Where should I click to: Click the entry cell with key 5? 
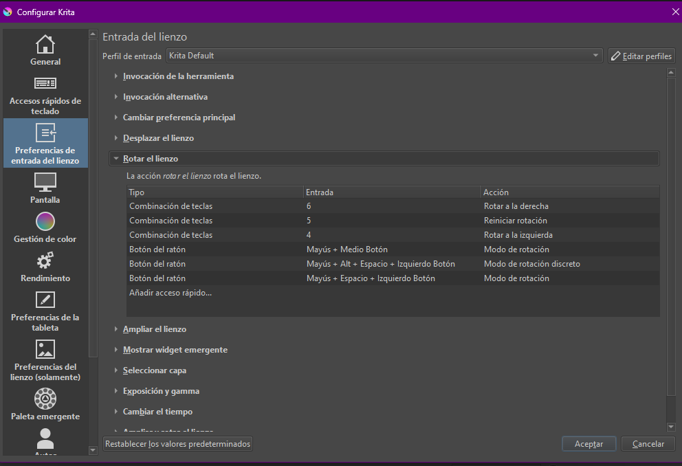click(x=393, y=221)
